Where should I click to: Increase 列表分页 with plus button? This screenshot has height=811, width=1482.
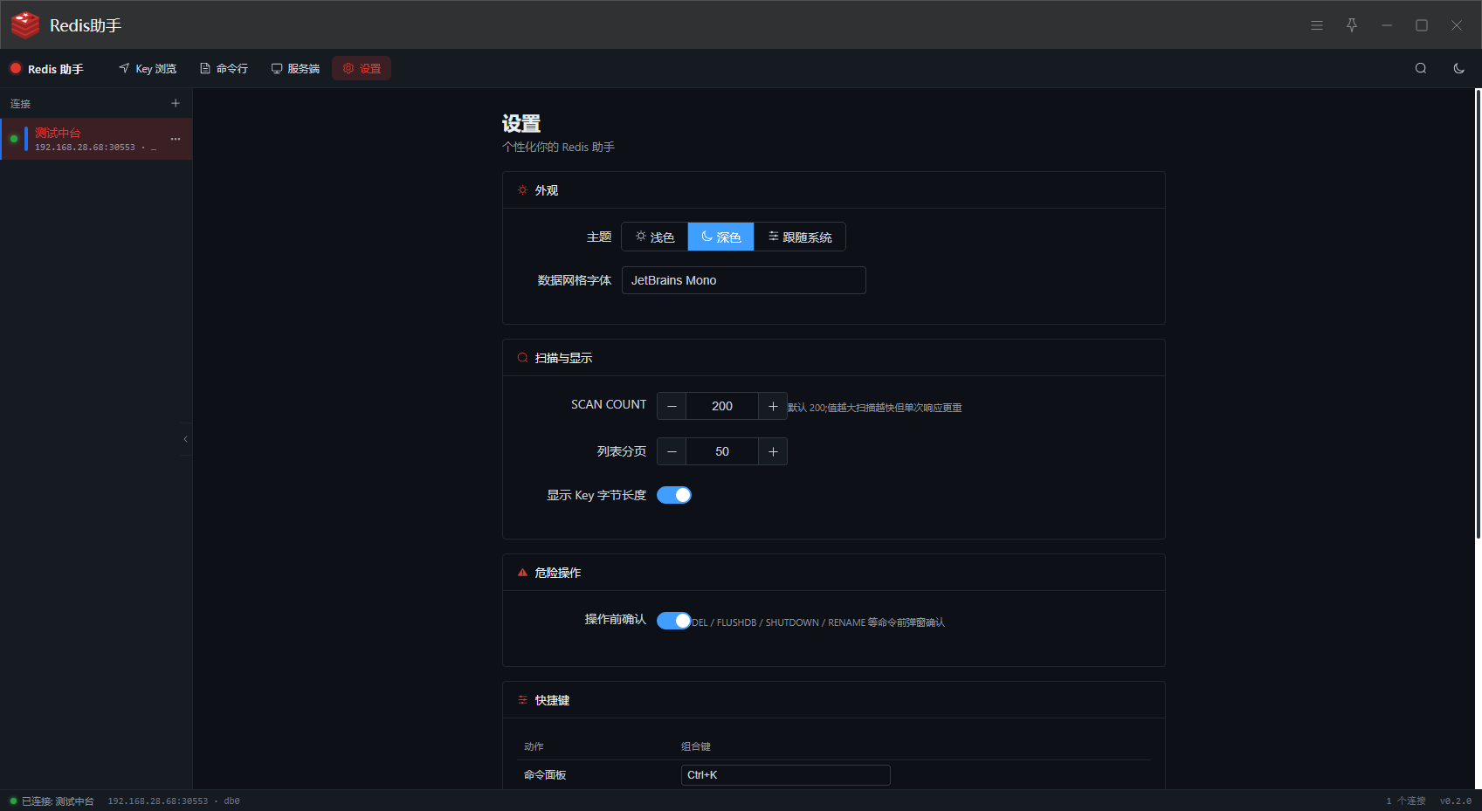tap(773, 451)
